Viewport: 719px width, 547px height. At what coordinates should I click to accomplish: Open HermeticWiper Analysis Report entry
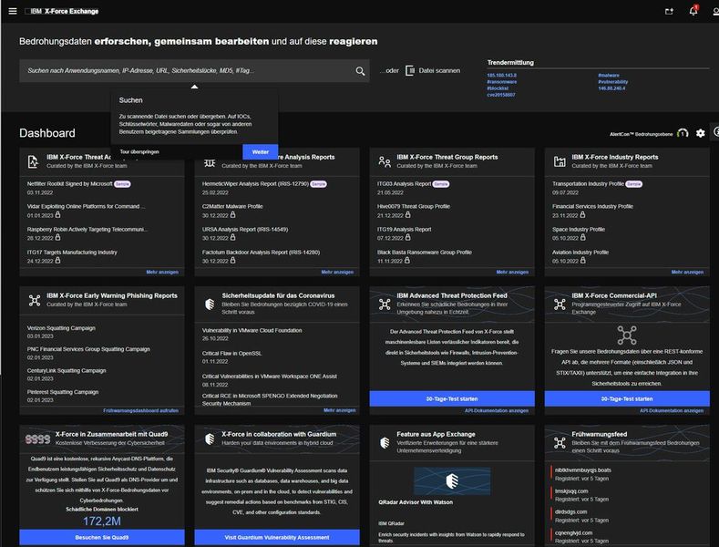[255, 183]
